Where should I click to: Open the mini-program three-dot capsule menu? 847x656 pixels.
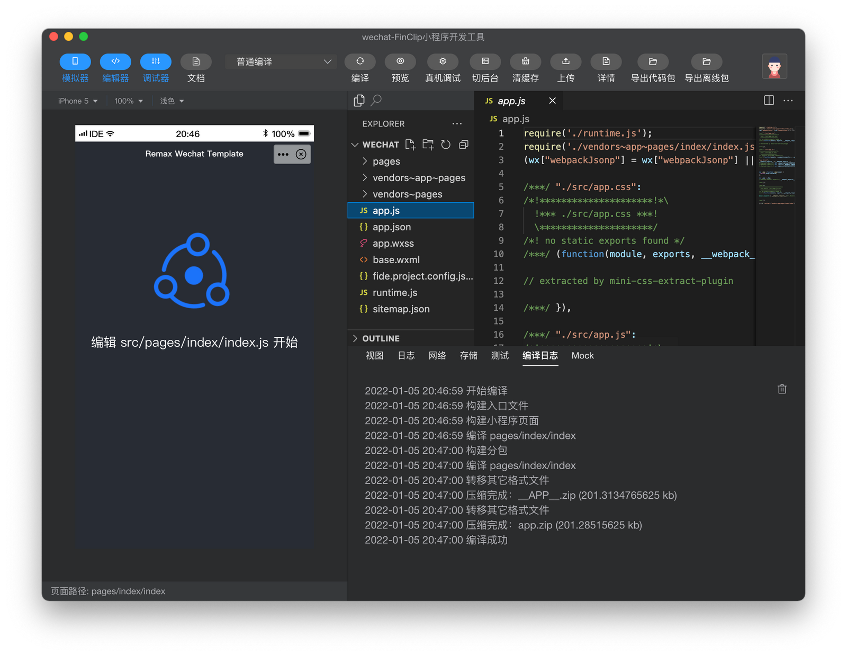(x=283, y=155)
